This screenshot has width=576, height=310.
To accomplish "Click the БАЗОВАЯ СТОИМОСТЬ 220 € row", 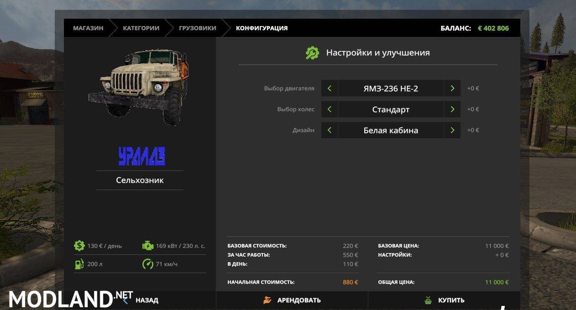I will coord(293,246).
